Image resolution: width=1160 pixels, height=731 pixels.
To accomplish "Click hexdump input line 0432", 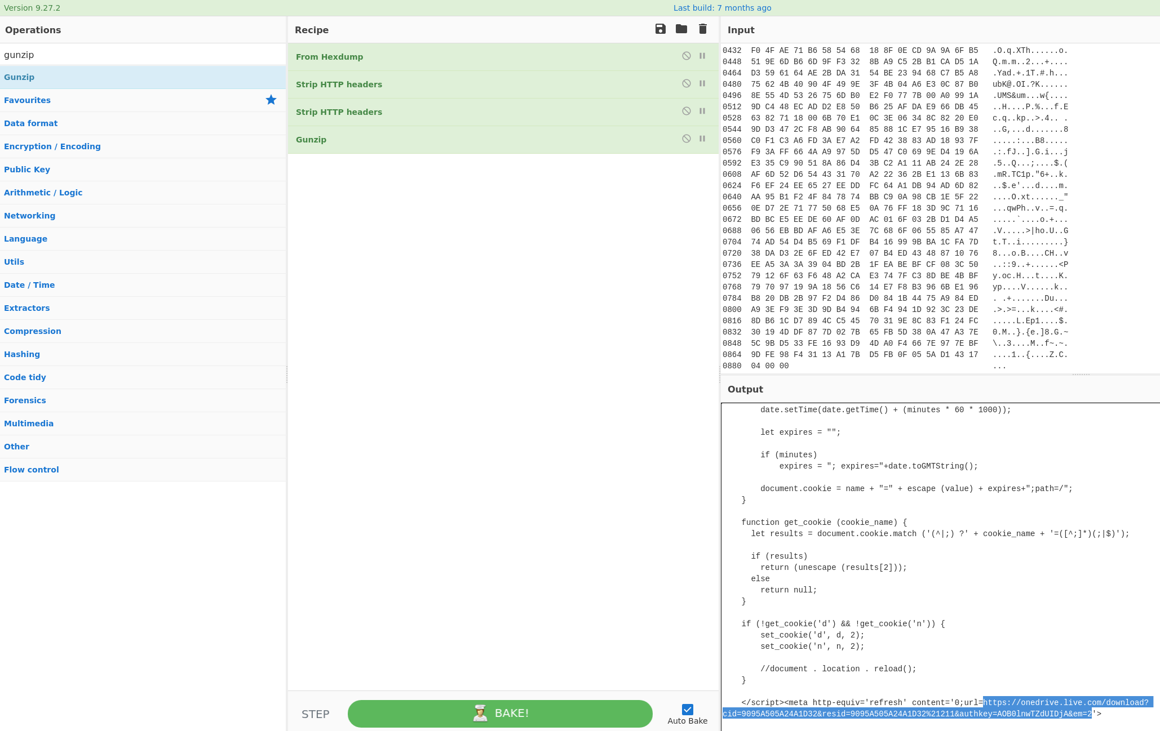I will (x=895, y=51).
